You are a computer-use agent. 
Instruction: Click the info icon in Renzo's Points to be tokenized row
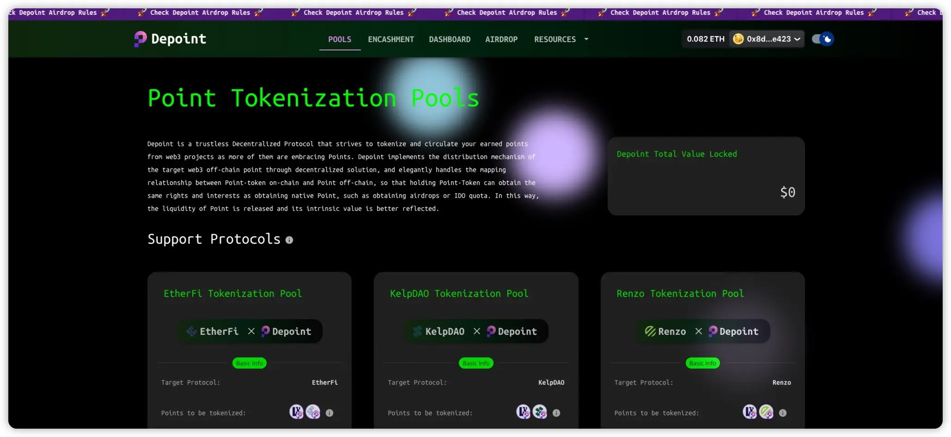[783, 413]
